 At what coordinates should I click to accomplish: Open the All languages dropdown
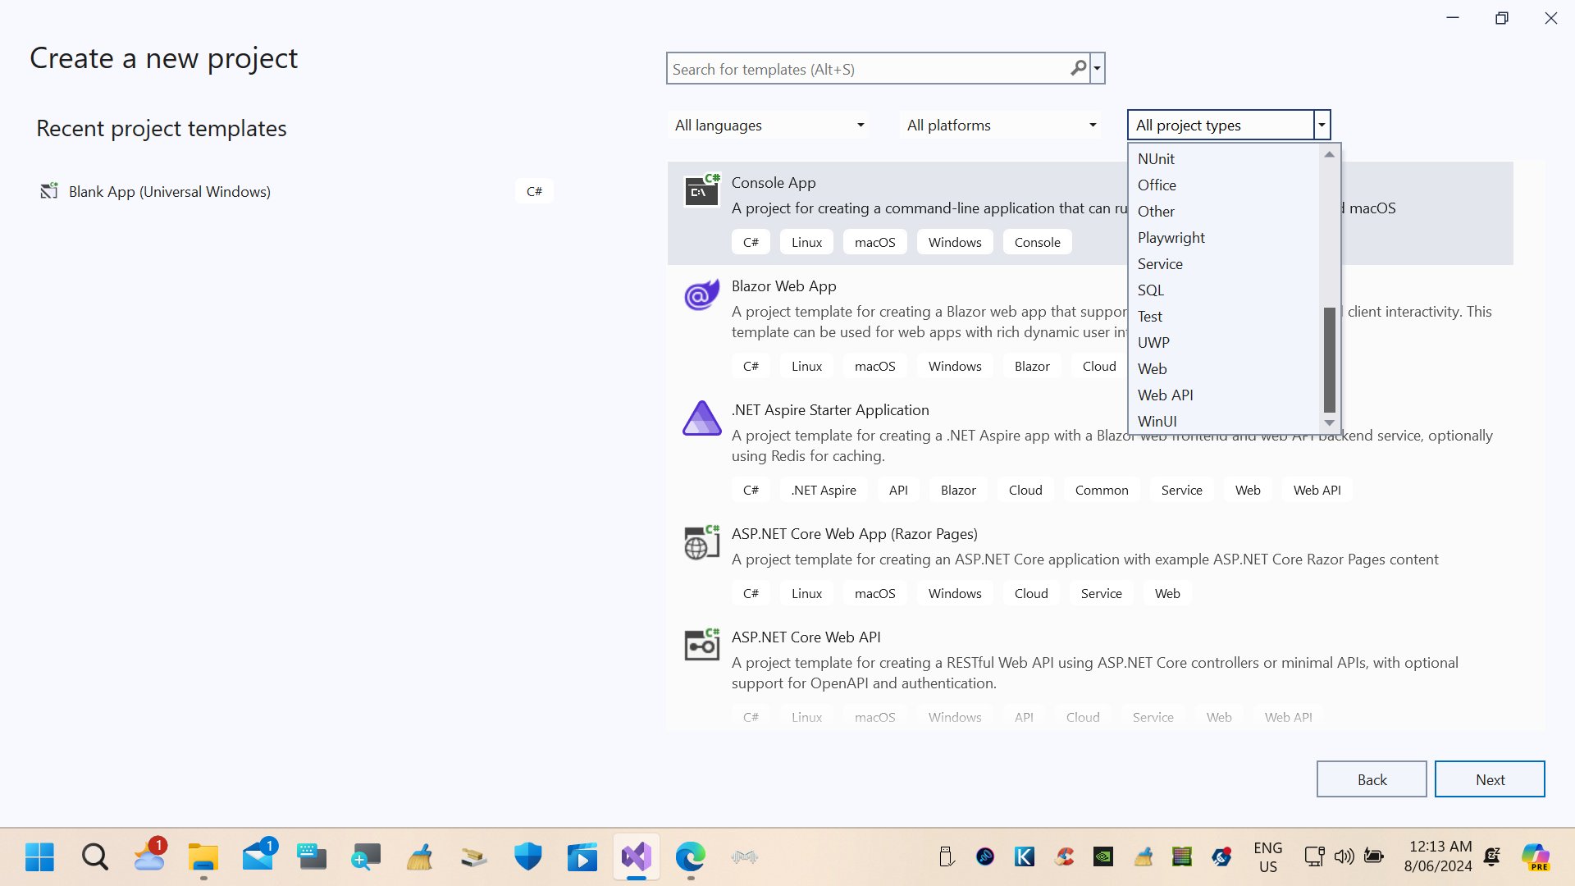768,125
